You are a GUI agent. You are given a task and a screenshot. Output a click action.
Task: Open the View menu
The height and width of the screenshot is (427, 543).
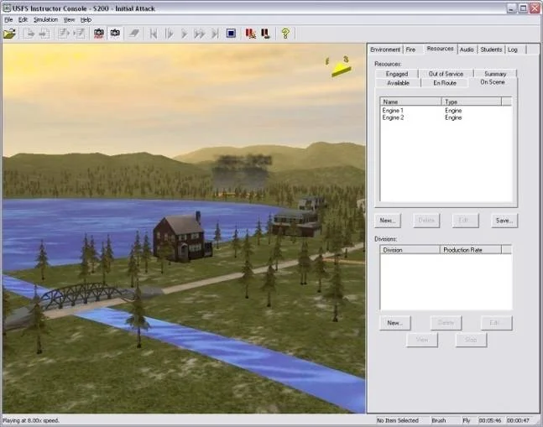[69, 20]
